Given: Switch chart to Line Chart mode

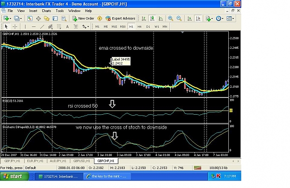Looking at the screenshot, I should pos(161,18).
